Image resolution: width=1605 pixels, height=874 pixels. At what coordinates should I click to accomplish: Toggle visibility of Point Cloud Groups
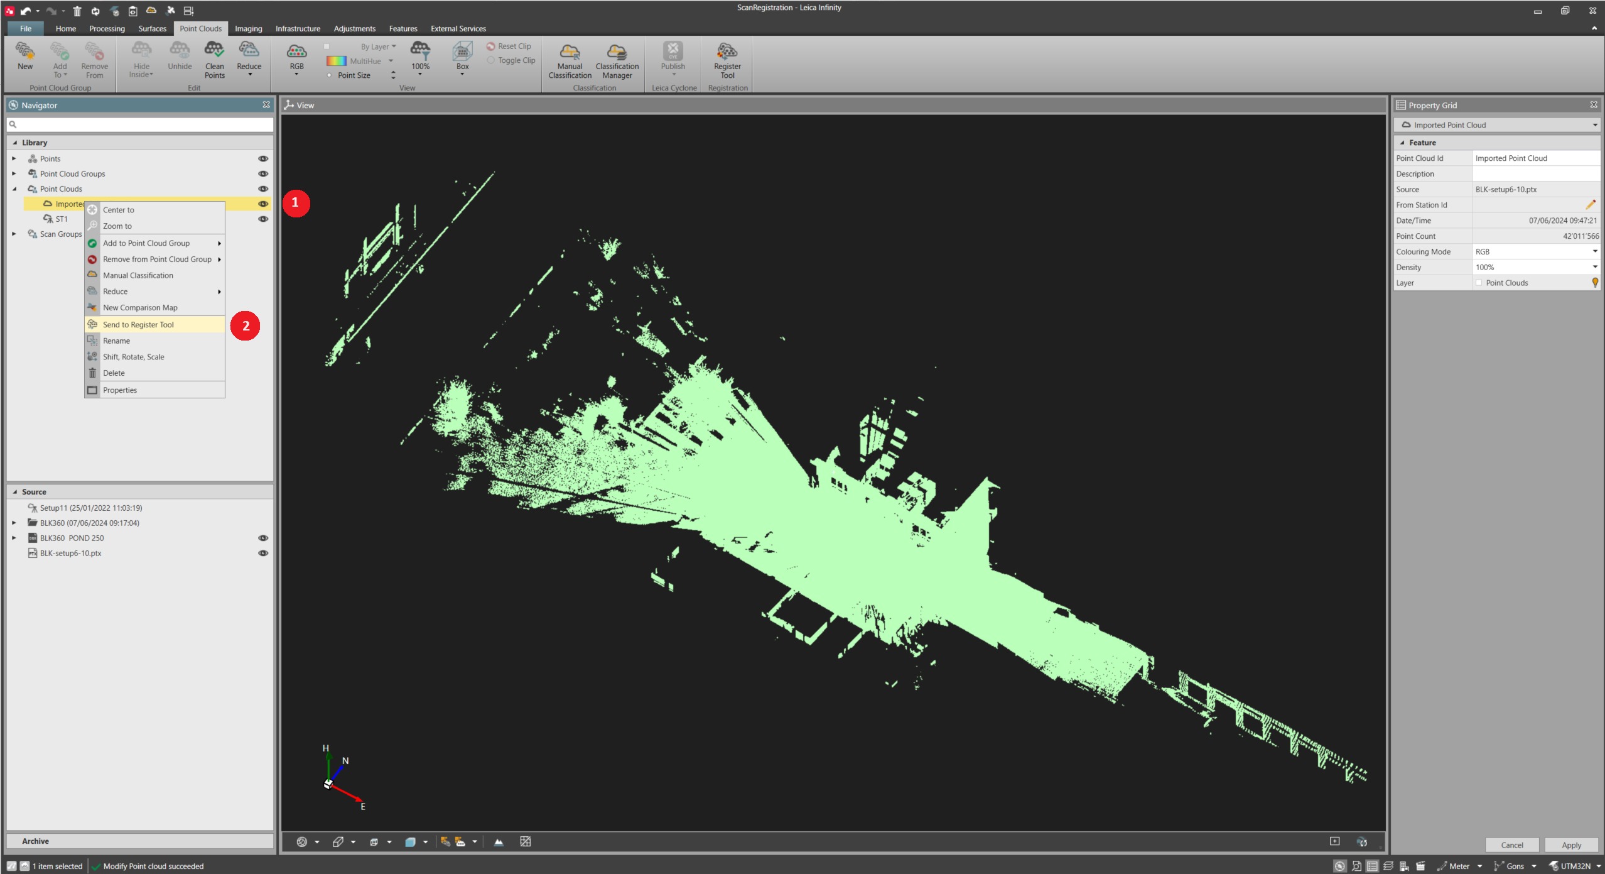click(x=263, y=174)
